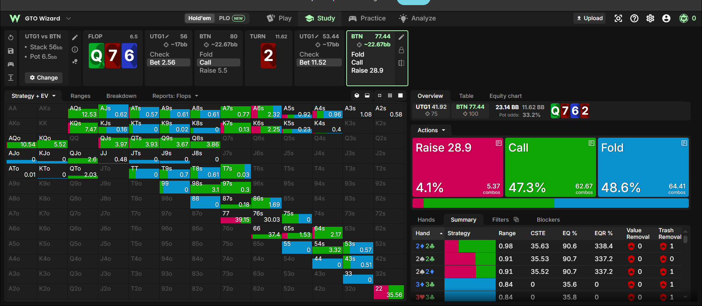Expand the GTO Wizard dropdown chevron
The image size is (702, 306).
[68, 18]
